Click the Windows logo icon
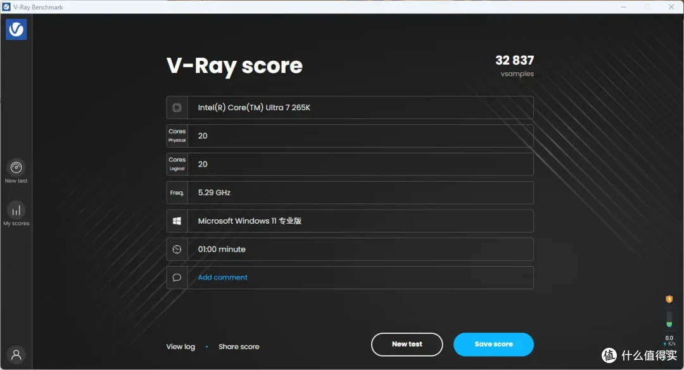The height and width of the screenshot is (370, 684). [177, 221]
